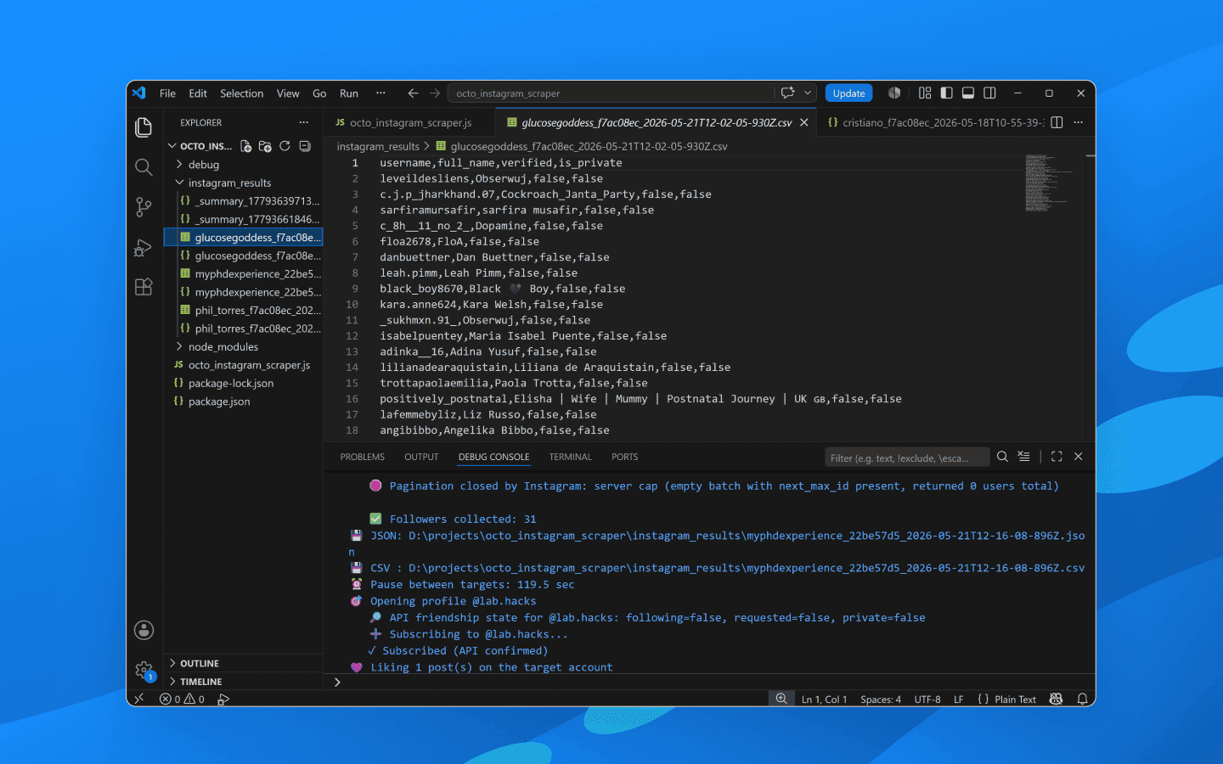
Task: Open the Customize Layout icon
Action: pyautogui.click(x=925, y=93)
